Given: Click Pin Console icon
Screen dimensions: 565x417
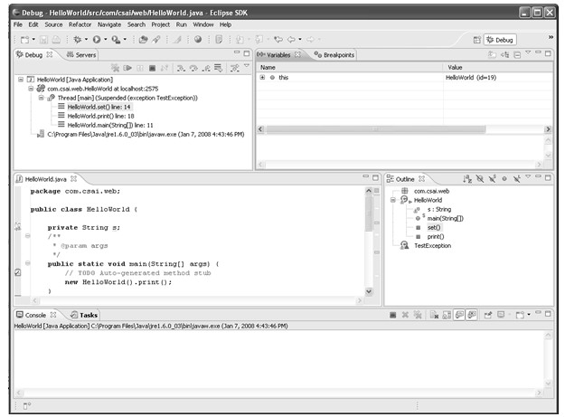Looking at the screenshot, I should pyautogui.click(x=487, y=315).
